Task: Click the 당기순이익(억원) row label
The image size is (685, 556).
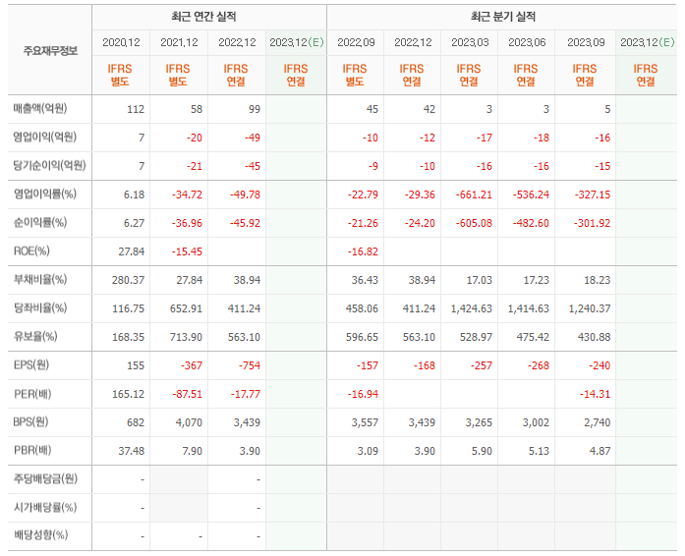Action: coord(49,166)
